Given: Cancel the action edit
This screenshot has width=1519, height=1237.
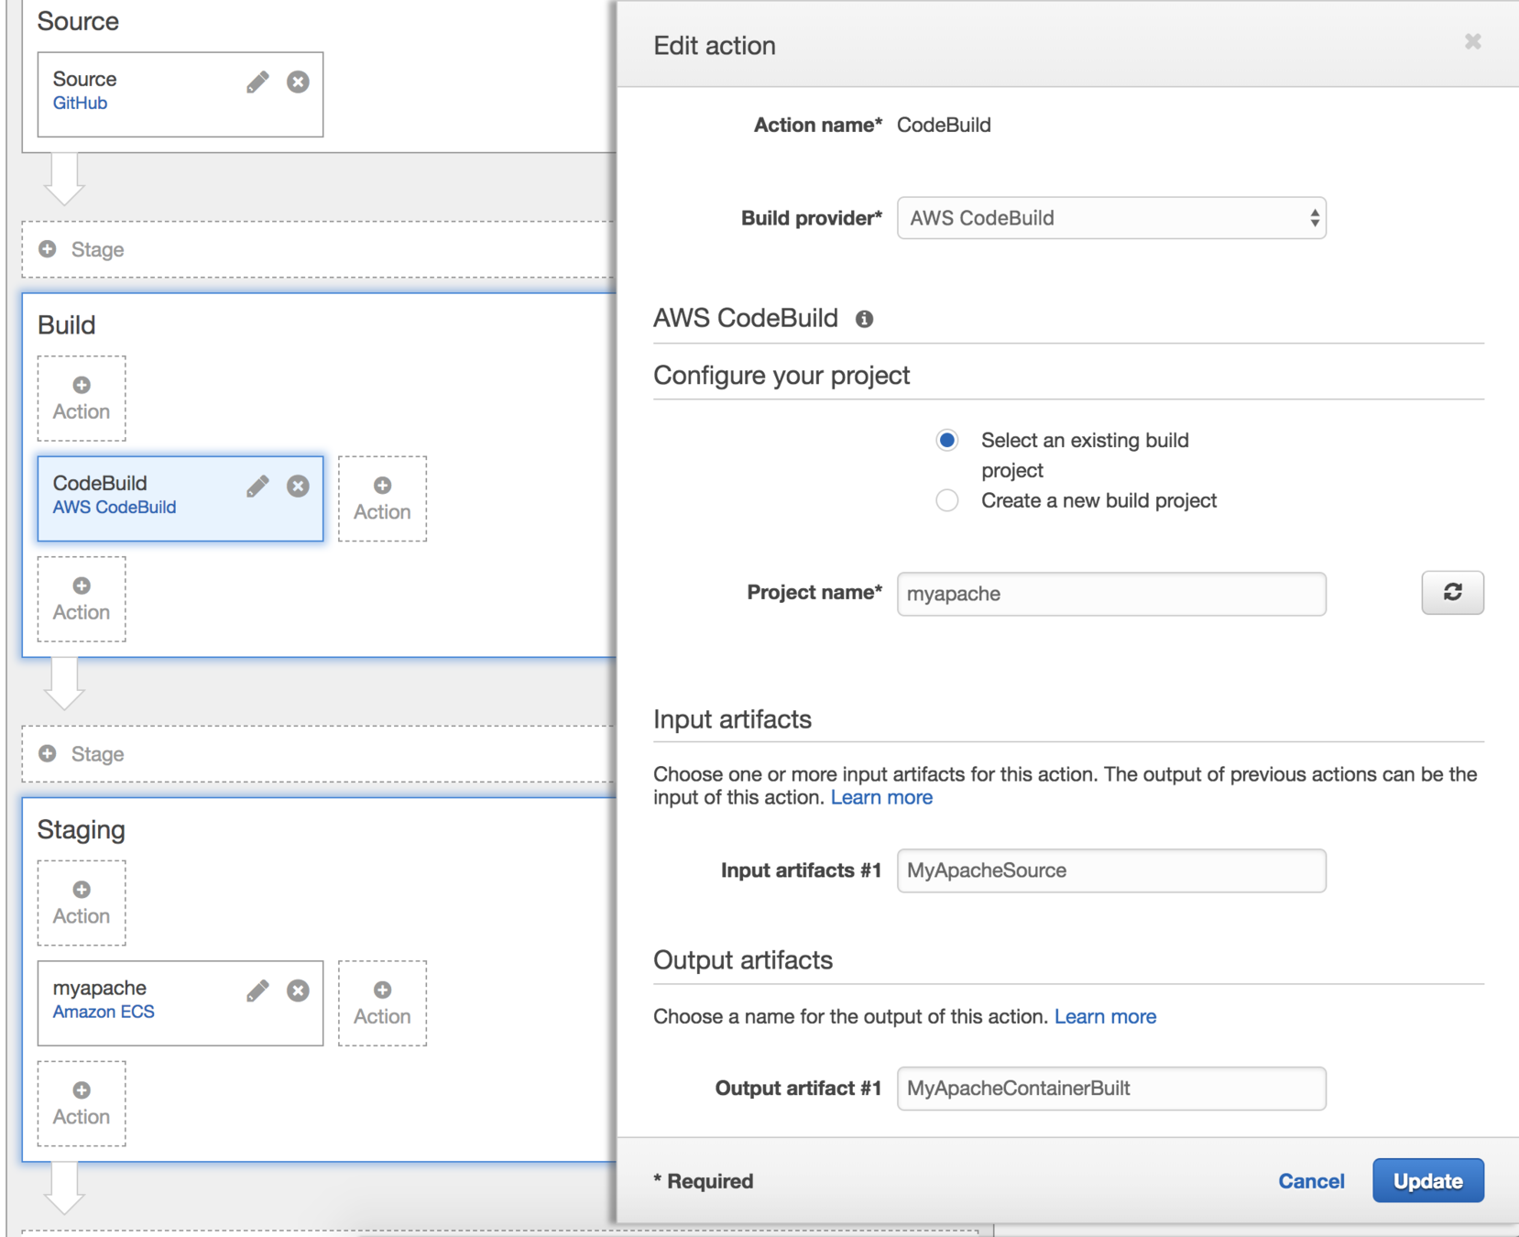Looking at the screenshot, I should (1311, 1181).
